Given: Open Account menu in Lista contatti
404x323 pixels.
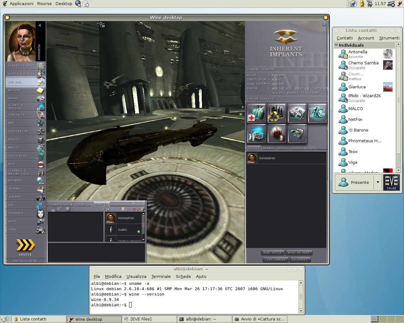Looking at the screenshot, I should pyautogui.click(x=366, y=38).
